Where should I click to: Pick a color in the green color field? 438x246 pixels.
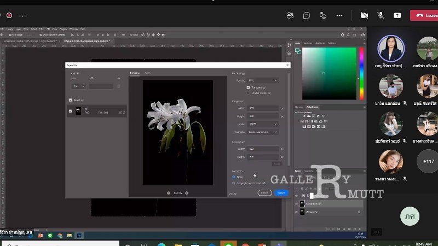point(329,73)
